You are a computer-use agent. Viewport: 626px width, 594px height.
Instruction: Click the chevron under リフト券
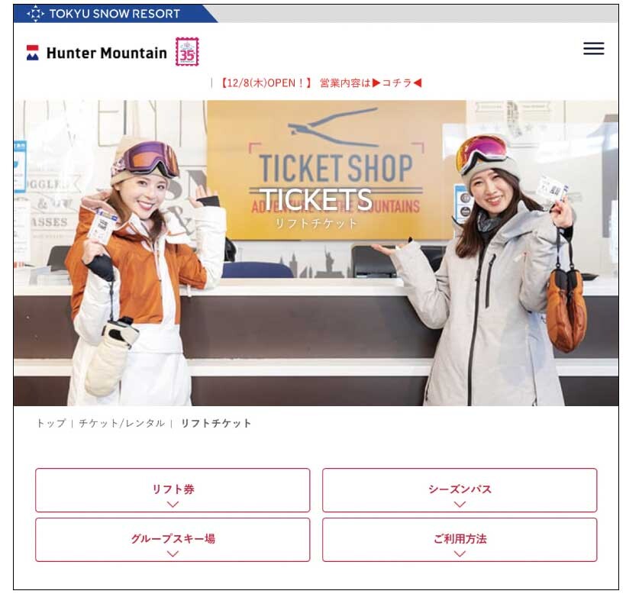click(x=173, y=505)
